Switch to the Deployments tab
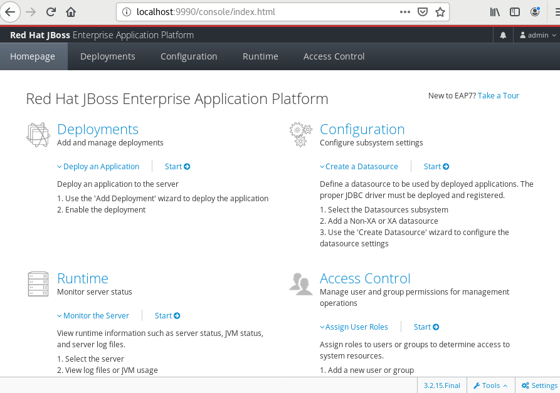This screenshot has height=393, width=560. coord(107,56)
